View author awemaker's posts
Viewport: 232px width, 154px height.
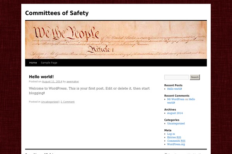tap(72, 82)
